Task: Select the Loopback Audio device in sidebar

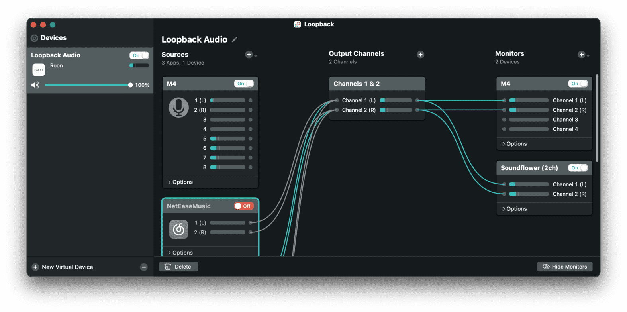Action: [90, 71]
